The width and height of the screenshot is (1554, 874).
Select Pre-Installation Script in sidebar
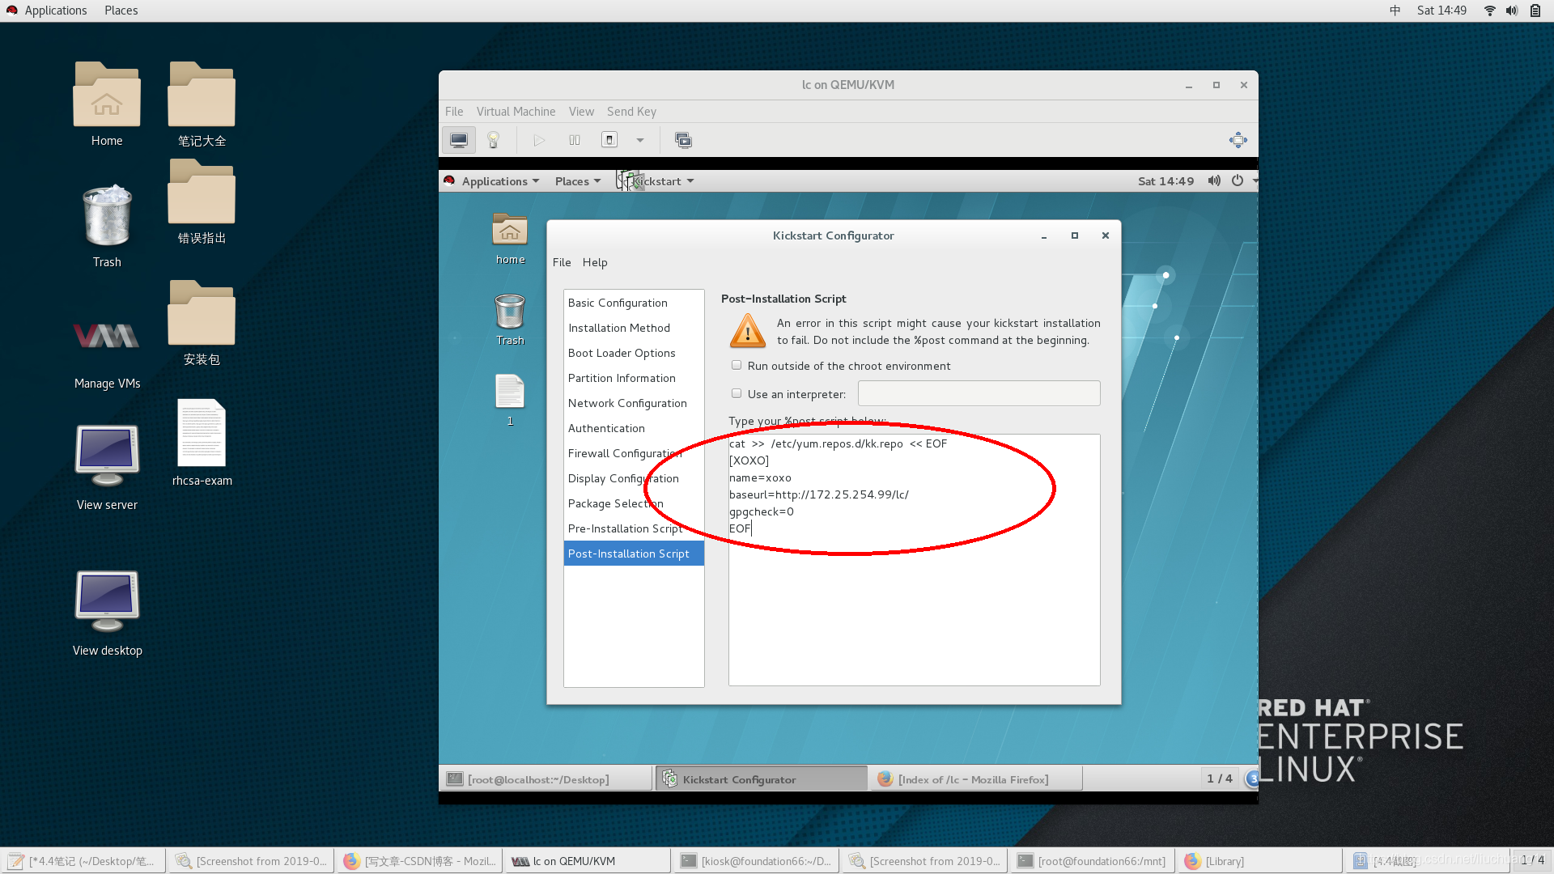tap(625, 528)
